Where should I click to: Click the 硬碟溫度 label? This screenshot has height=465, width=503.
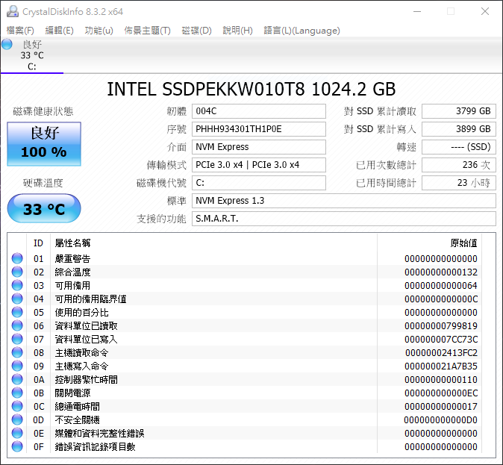click(43, 184)
